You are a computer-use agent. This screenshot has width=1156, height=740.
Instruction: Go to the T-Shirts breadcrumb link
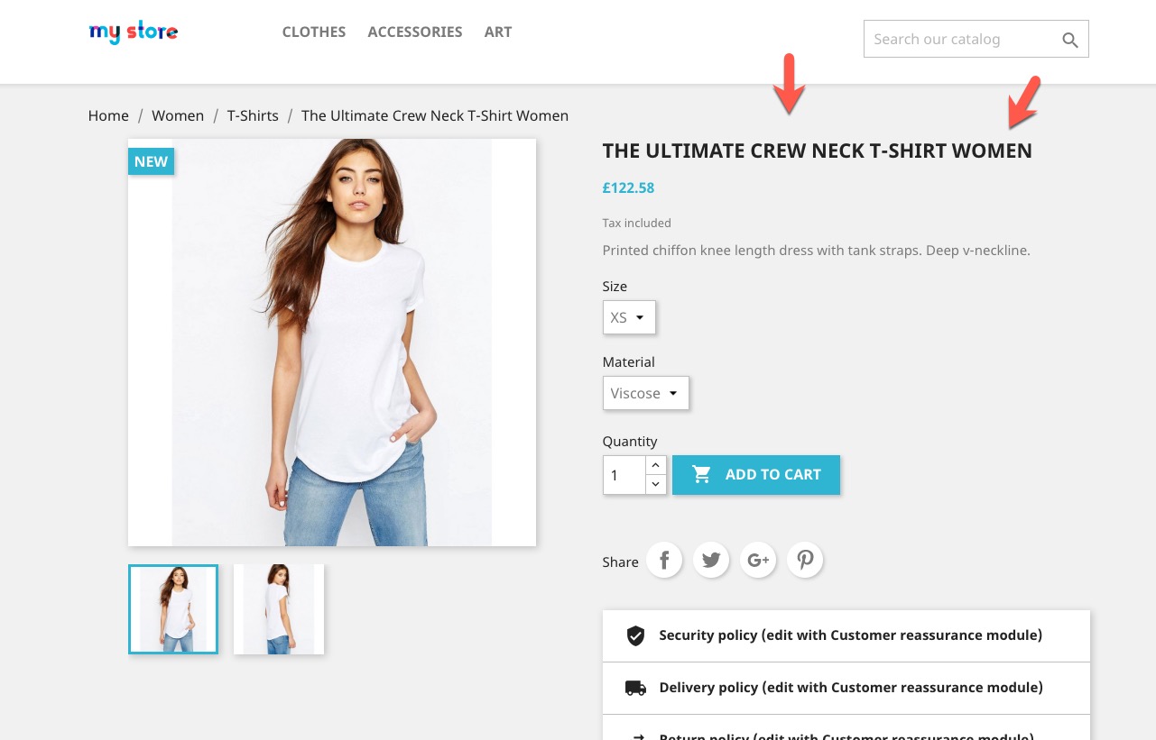pyautogui.click(x=253, y=115)
